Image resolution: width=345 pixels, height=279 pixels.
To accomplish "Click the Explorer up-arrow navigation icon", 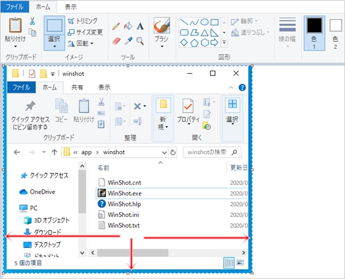I will pyautogui.click(x=55, y=152).
